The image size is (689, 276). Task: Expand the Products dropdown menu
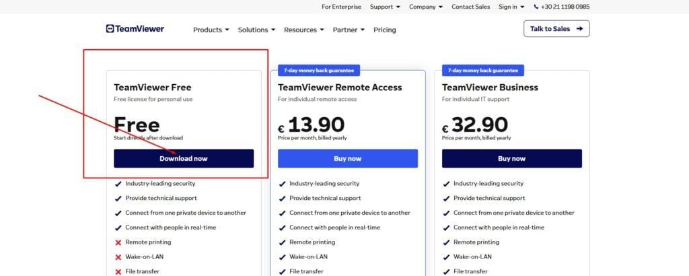[211, 30]
